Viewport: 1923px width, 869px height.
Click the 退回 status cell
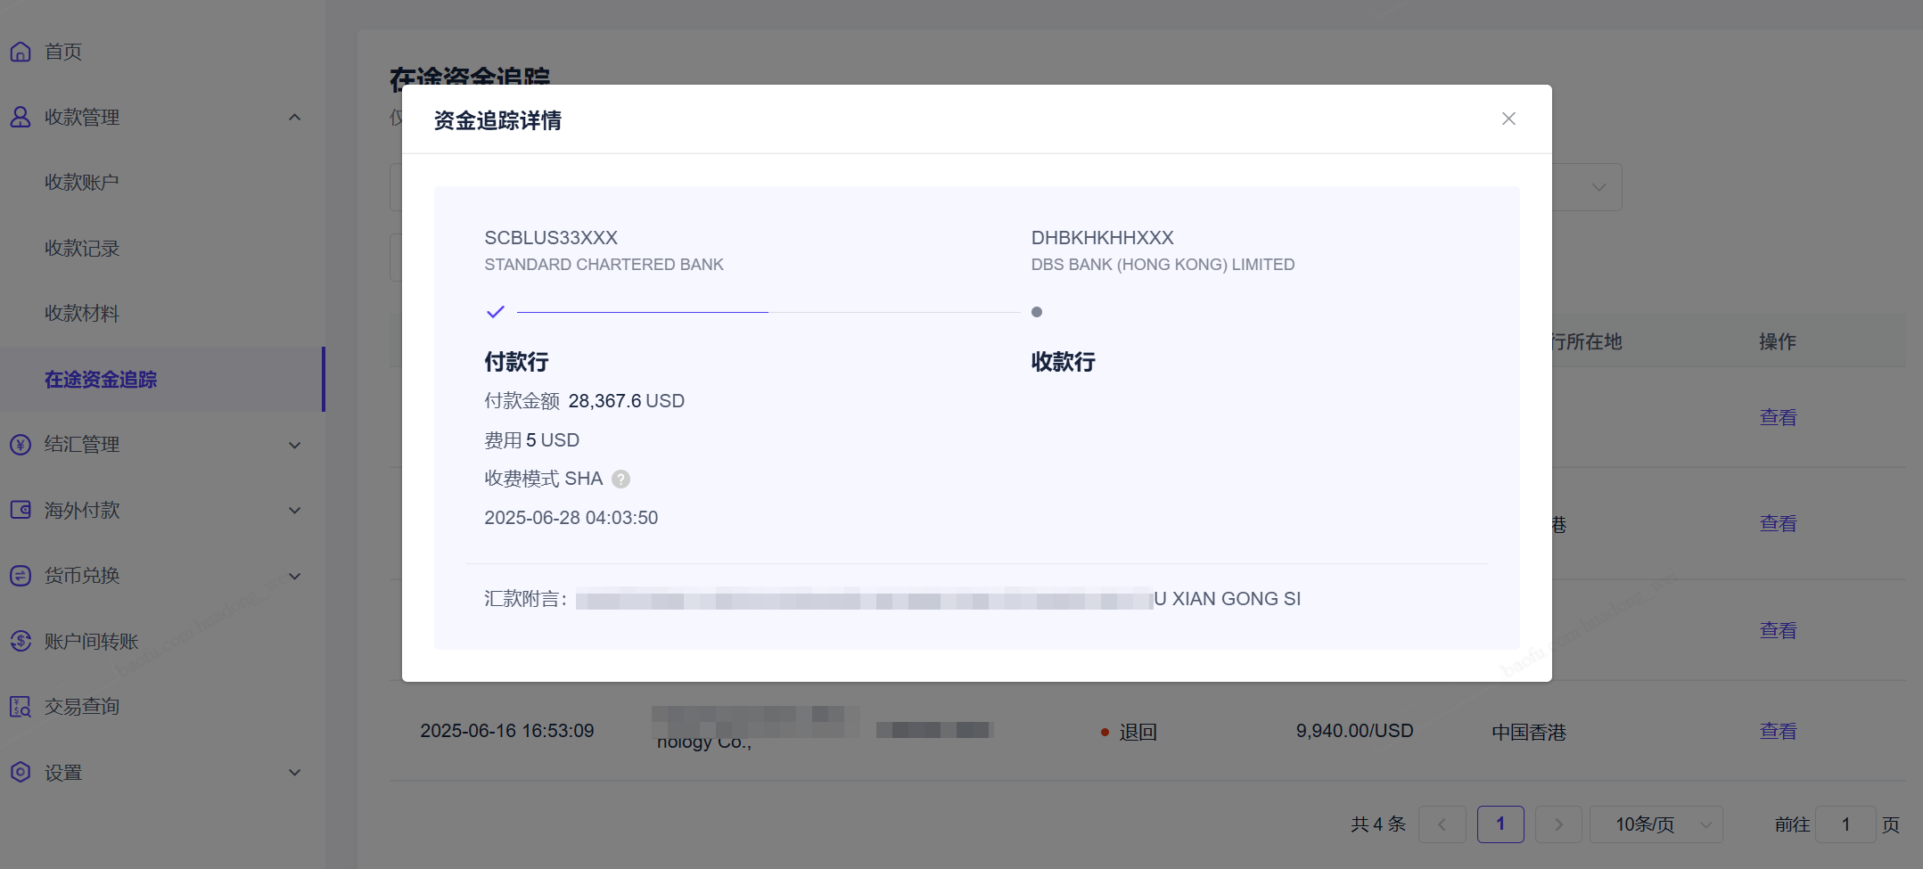pos(1129,732)
